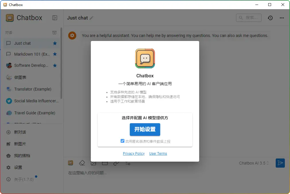The image size is (290, 194).
Task: Select Translator (Example) conversation
Action: 32,89
